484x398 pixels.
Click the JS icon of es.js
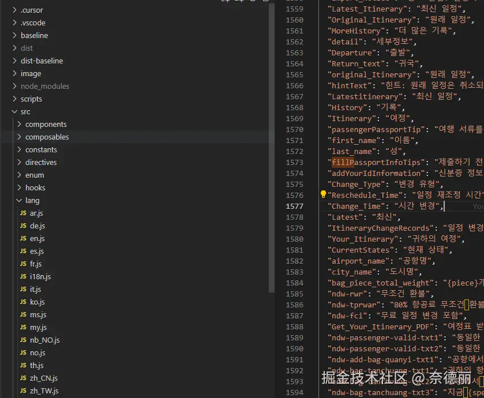[23, 251]
